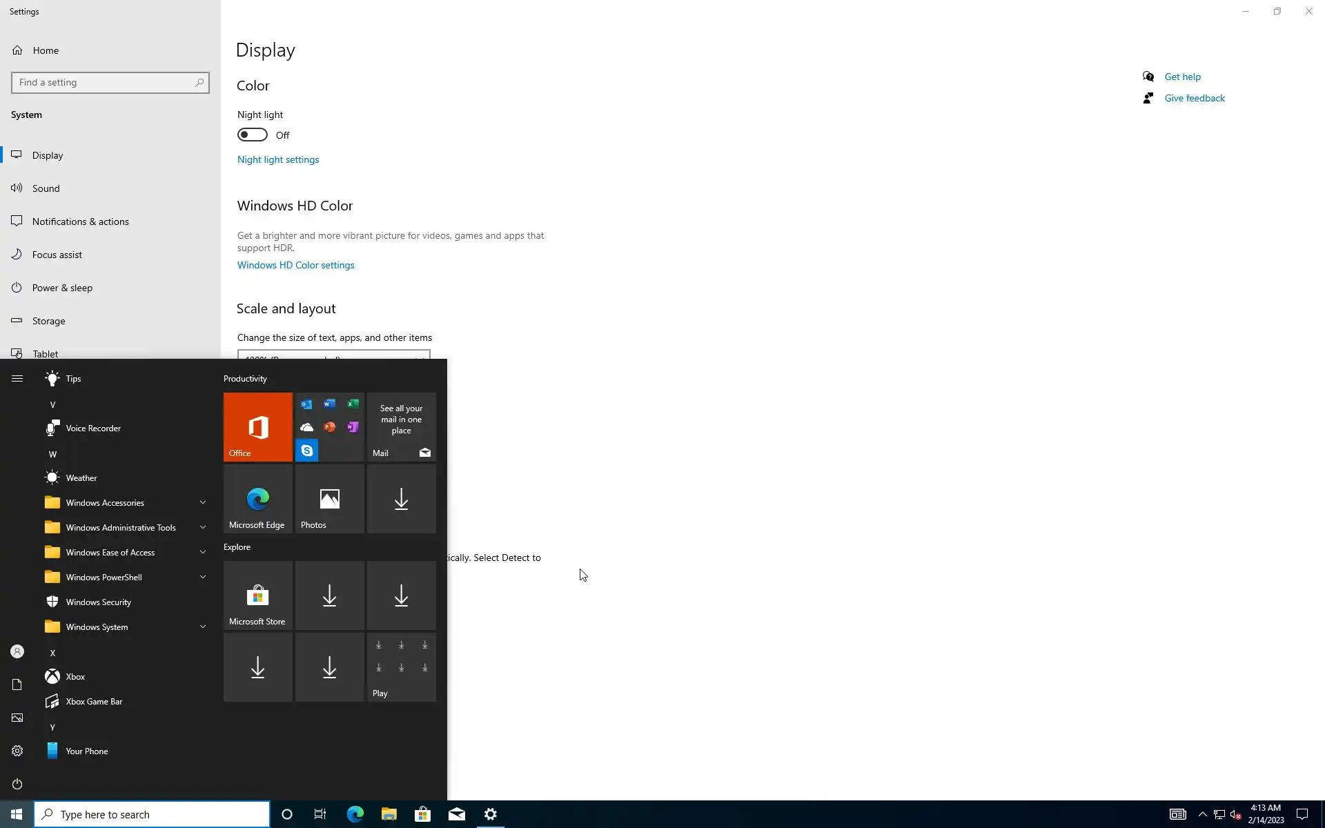Open the Photos tile
1325x828 pixels.
(329, 499)
